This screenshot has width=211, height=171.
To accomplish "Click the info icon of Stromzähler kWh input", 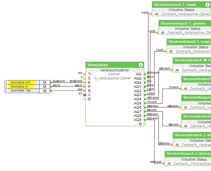I will click(6, 82).
